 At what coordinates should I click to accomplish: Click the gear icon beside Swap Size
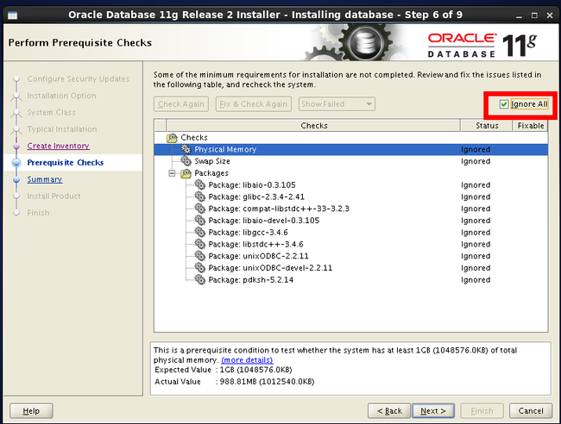tap(186, 161)
